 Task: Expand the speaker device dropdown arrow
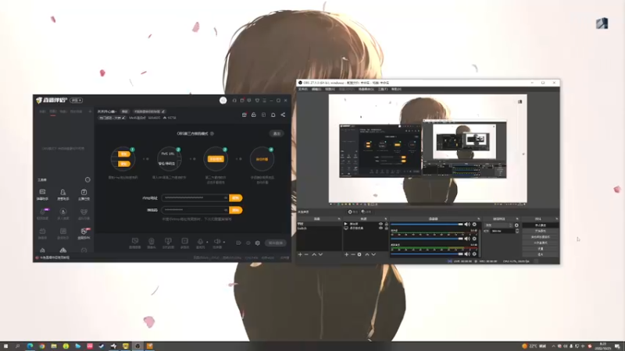(224, 242)
